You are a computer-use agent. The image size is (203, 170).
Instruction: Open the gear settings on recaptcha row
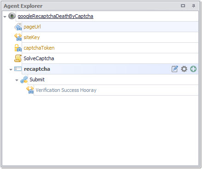click(x=184, y=69)
